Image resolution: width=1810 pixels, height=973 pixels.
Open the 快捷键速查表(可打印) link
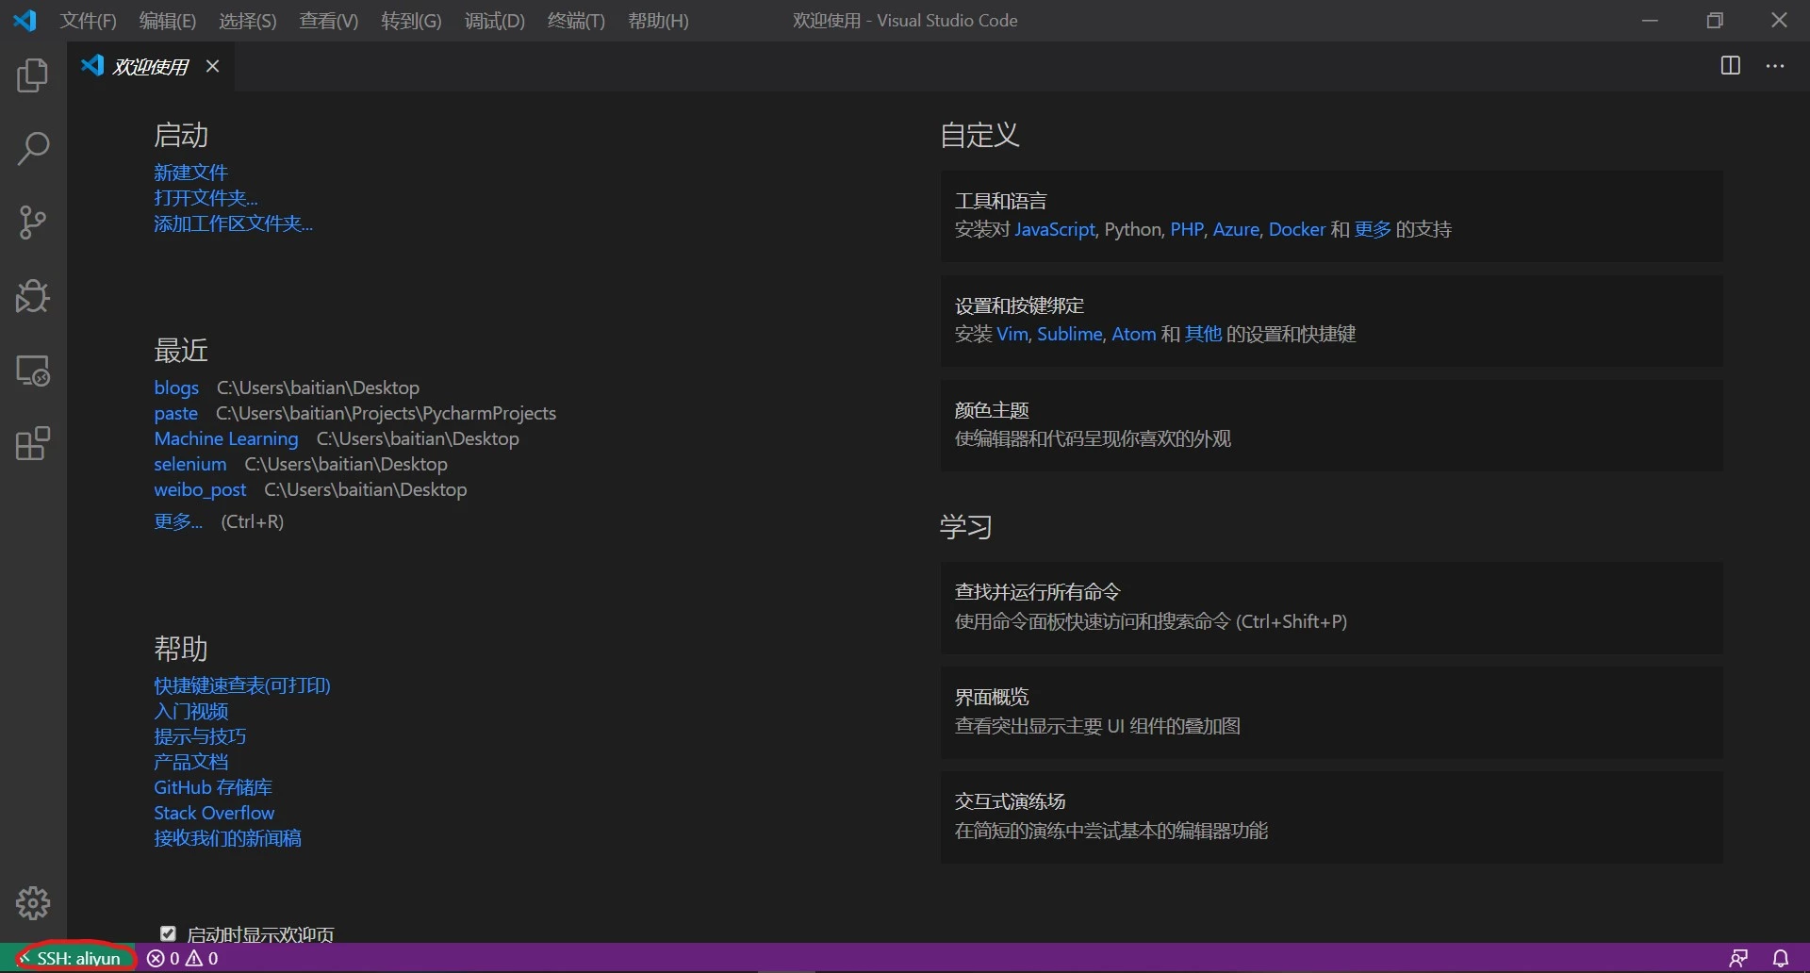(x=242, y=685)
